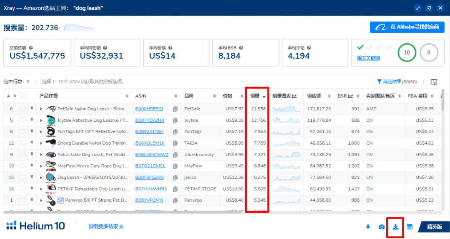The width and height of the screenshot is (450, 239).
Task: Open 筛选结果 (60/60) filter
Action: [397, 82]
